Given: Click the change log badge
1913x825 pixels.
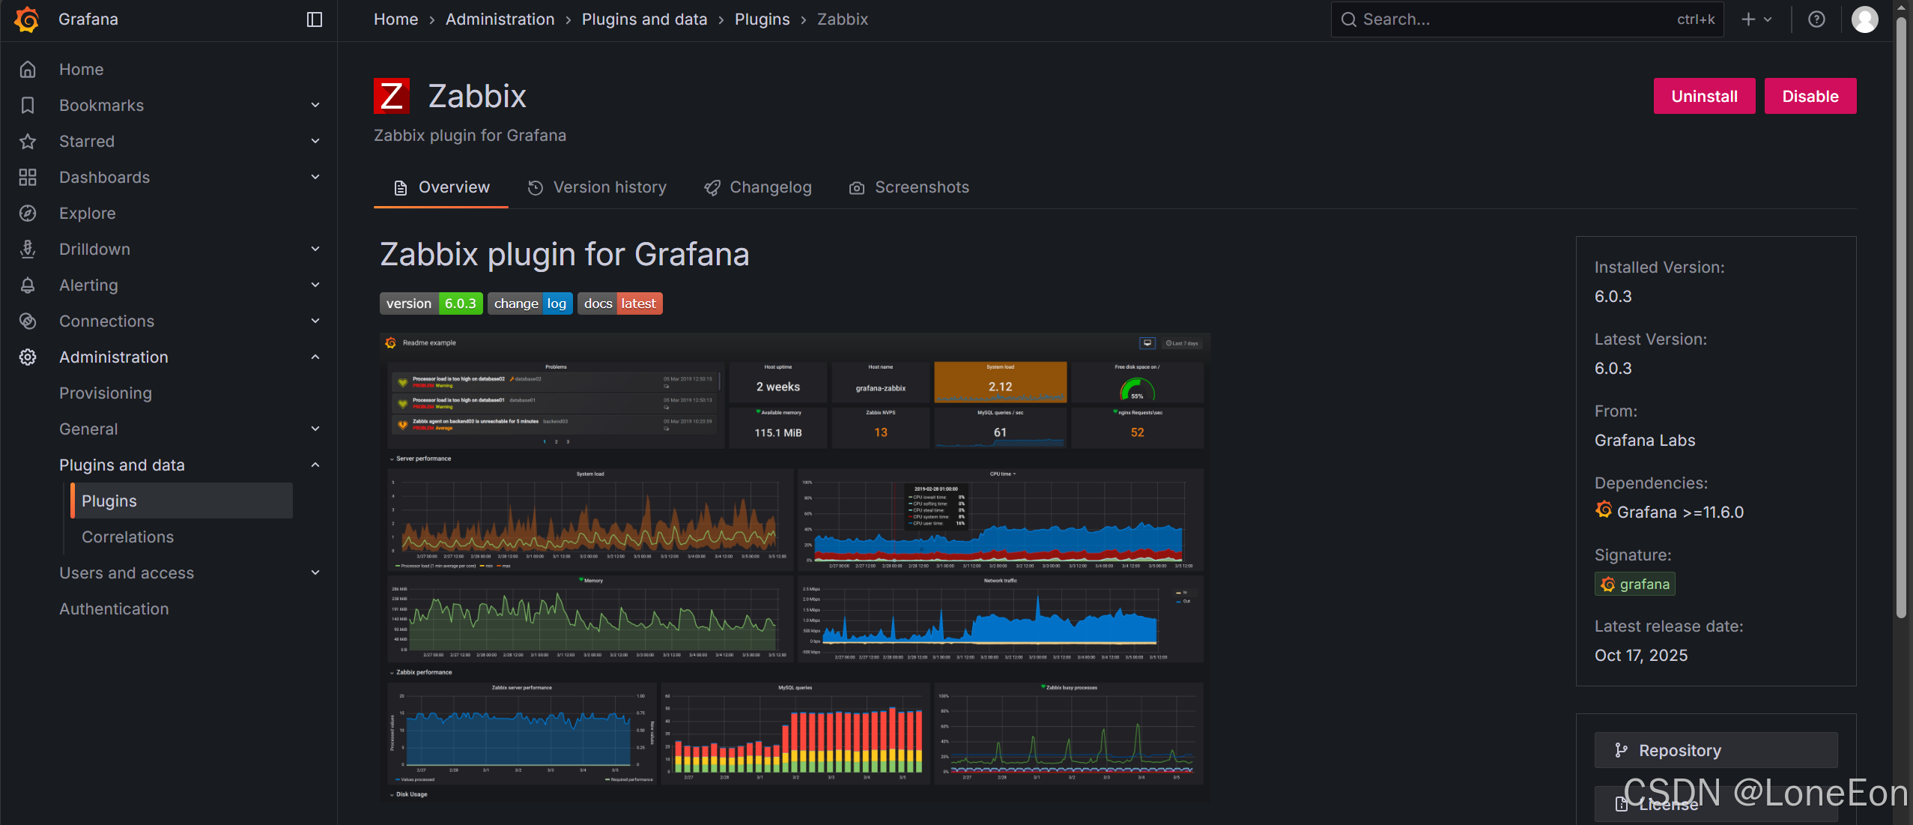Looking at the screenshot, I should (x=530, y=303).
